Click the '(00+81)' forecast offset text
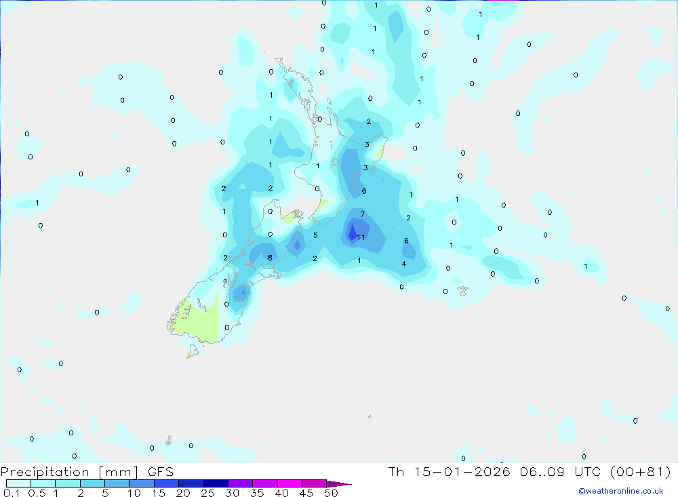 641,471
